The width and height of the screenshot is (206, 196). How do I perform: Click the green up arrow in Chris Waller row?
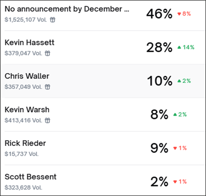(x=179, y=81)
